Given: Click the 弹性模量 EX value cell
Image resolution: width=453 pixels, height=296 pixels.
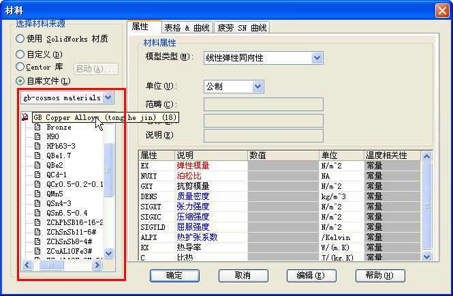Looking at the screenshot, I should pos(283,166).
